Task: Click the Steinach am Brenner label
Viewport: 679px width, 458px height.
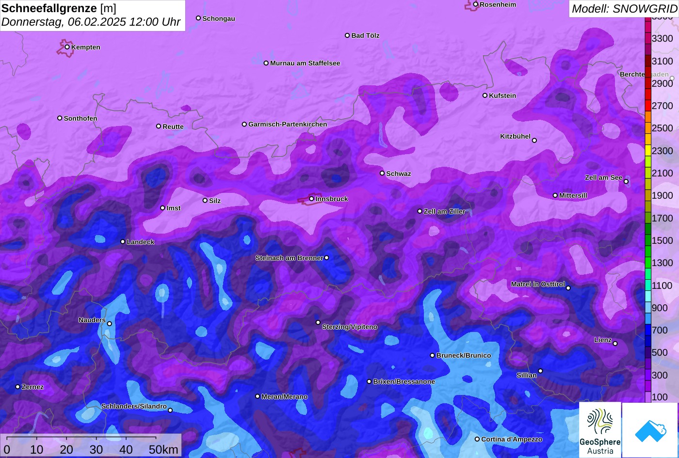Action: 289,258
